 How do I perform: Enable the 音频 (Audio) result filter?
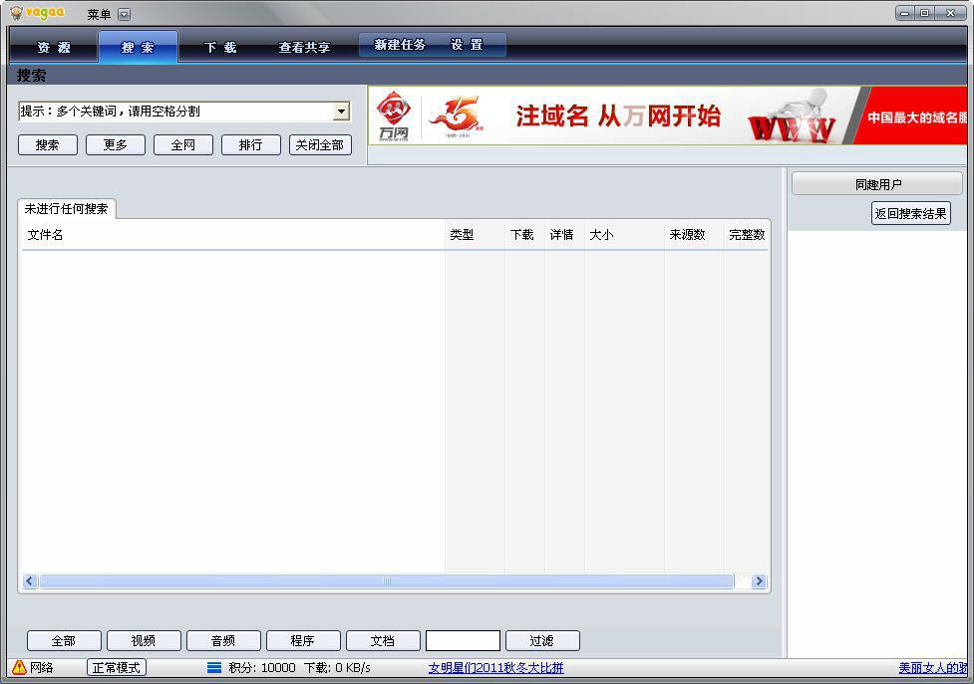(223, 640)
